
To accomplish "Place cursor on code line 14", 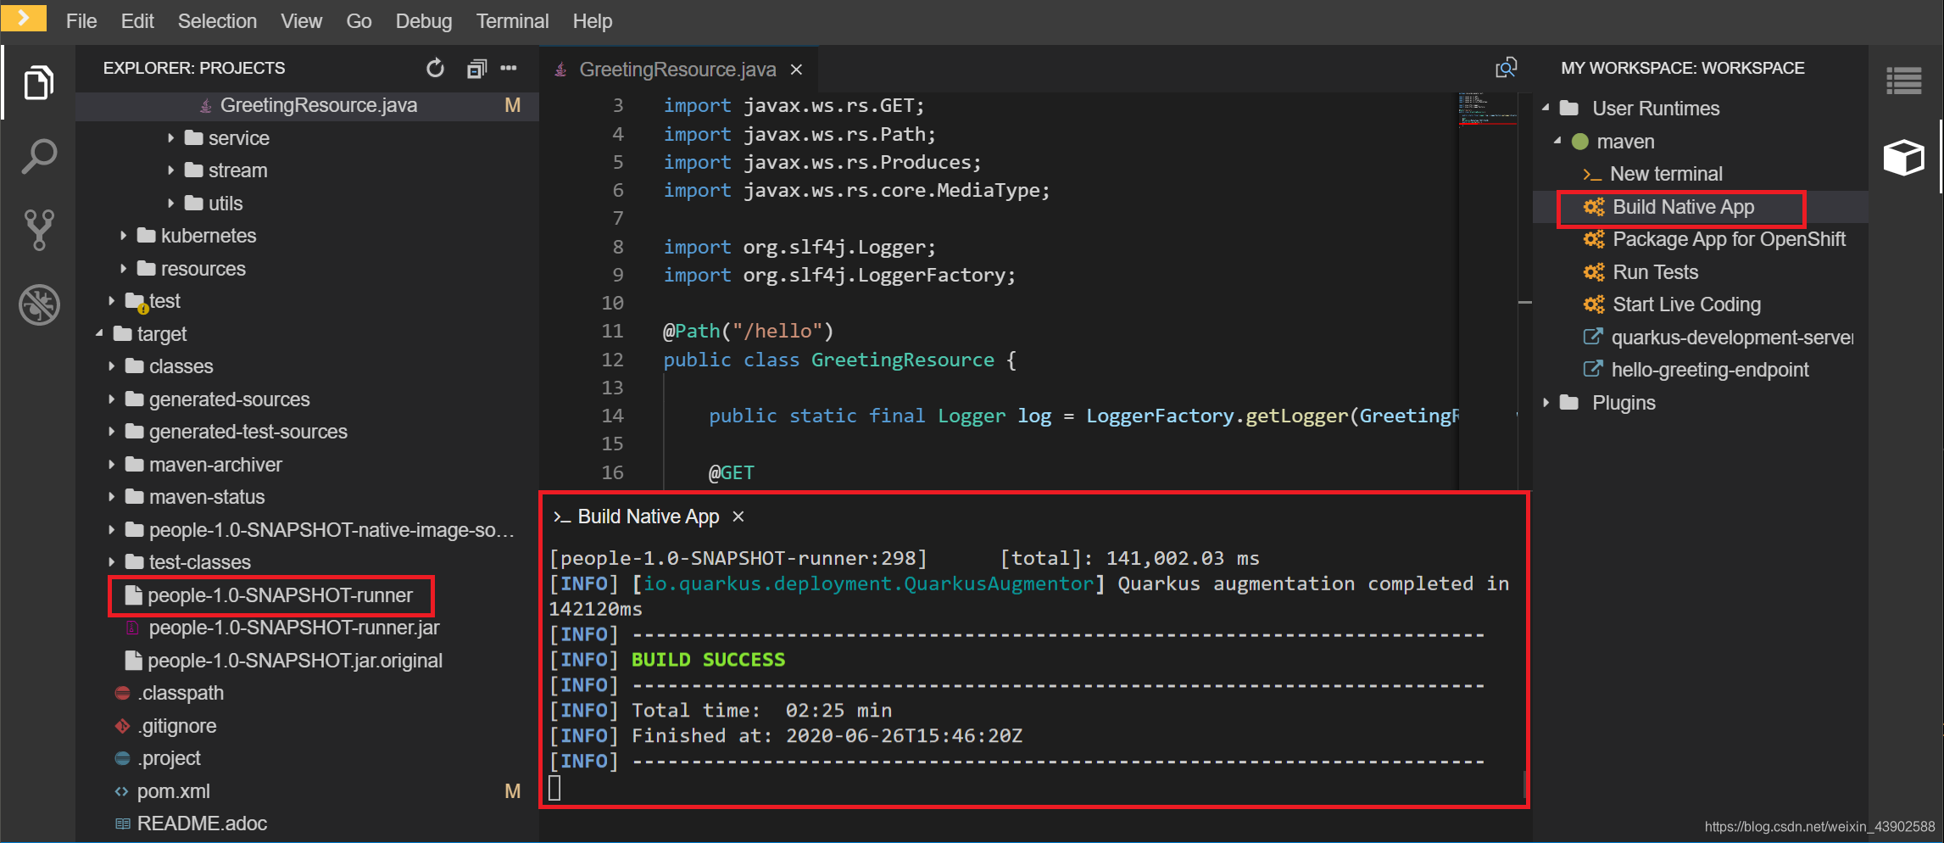I will tap(1060, 416).
